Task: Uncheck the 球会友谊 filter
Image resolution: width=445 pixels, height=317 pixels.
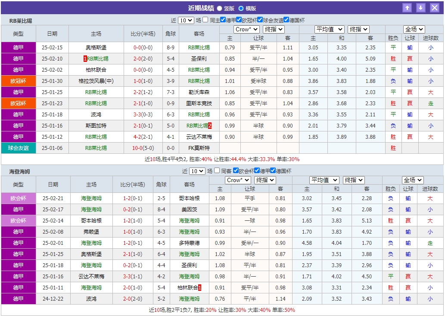Action: [259, 20]
